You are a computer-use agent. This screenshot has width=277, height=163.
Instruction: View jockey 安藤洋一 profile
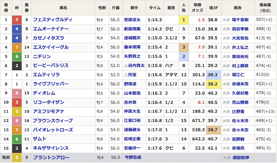click(x=132, y=148)
